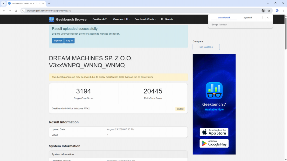This screenshot has width=287, height=161.
Task: Expand the Geekbench 7 dropdown menu
Action: point(100,19)
